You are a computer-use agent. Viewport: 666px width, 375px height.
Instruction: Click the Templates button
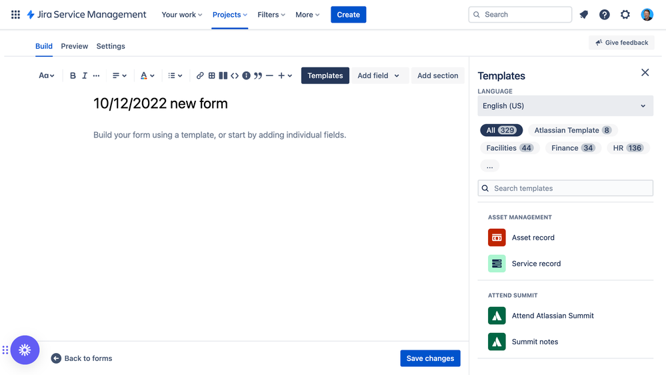[x=325, y=75]
